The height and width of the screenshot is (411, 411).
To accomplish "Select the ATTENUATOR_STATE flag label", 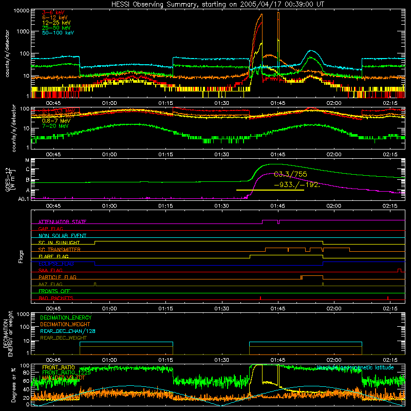I will (62, 222).
